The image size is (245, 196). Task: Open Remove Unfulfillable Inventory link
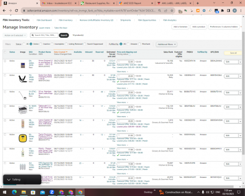(x=97, y=20)
